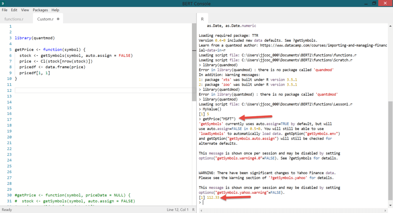Click the "package 'zoo' was built" warning

(248, 85)
